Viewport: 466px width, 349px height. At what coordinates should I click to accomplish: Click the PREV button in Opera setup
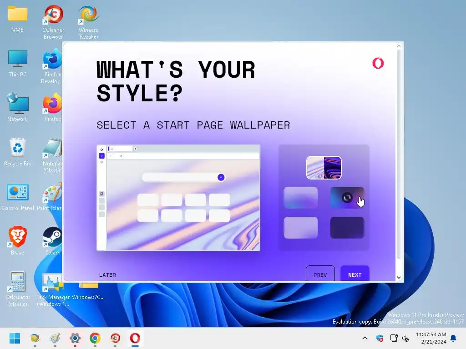[320, 274]
